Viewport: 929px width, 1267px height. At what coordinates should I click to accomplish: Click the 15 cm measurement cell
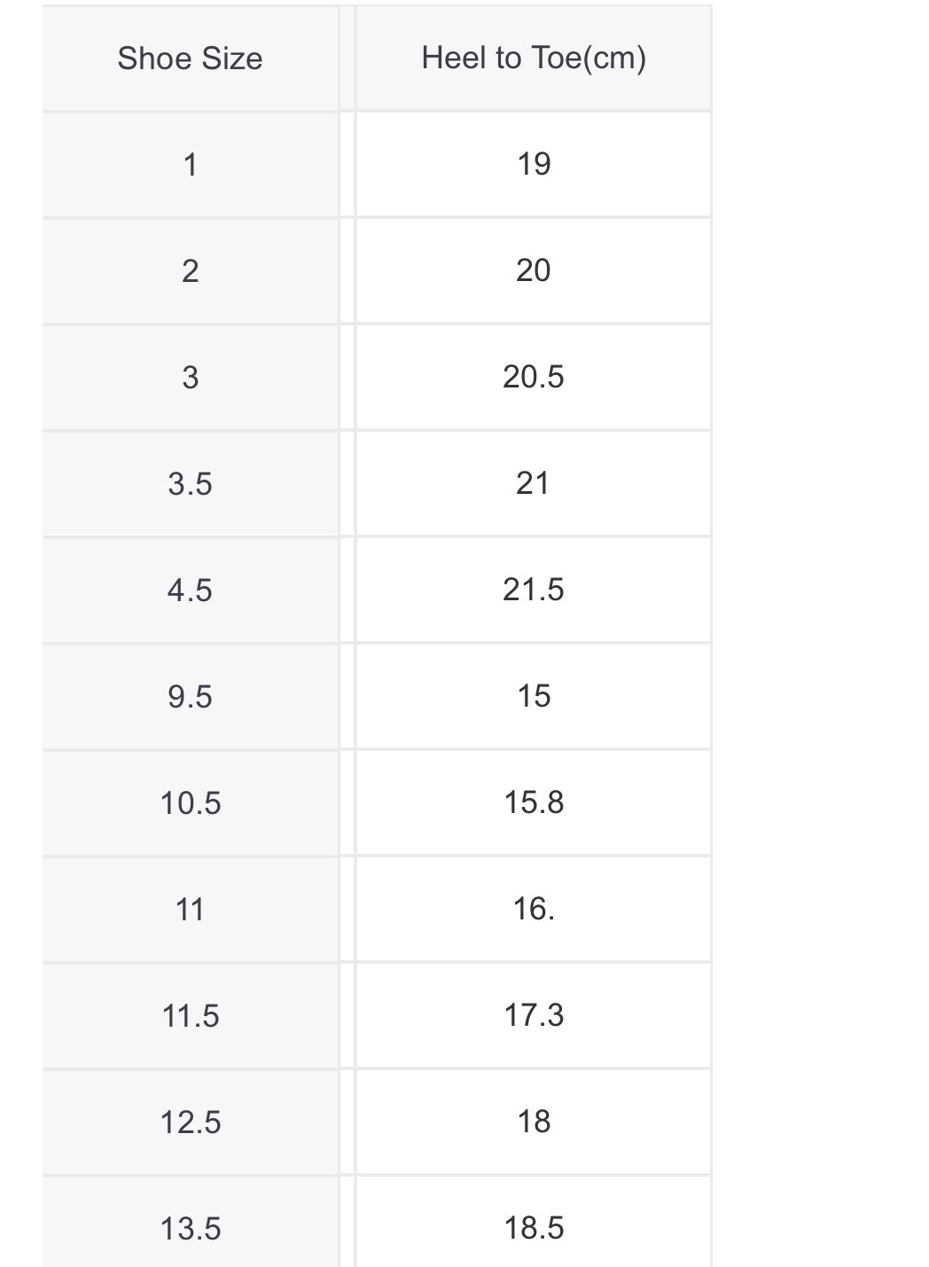(534, 697)
